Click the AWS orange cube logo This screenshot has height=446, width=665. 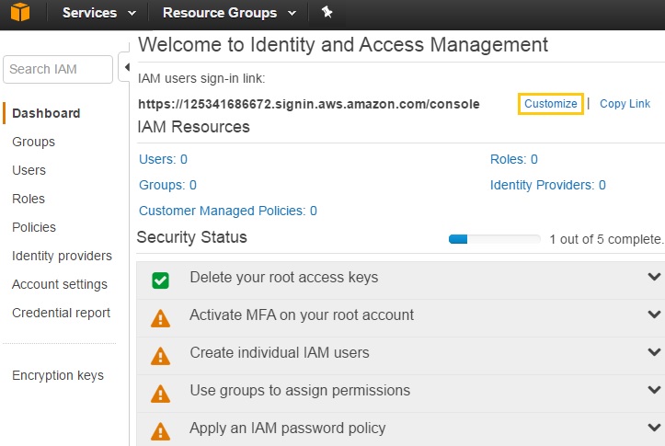click(x=20, y=12)
